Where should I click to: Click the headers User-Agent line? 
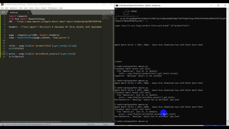tap(55, 27)
